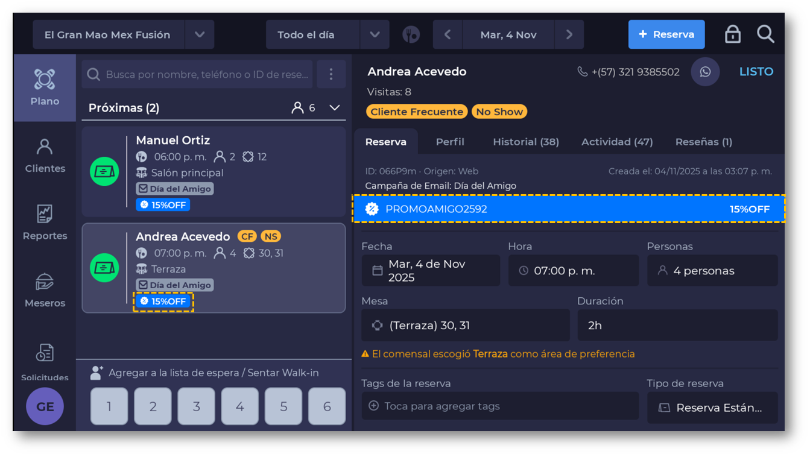Click the phone icon beside +(57) 321 9385502

pos(583,72)
